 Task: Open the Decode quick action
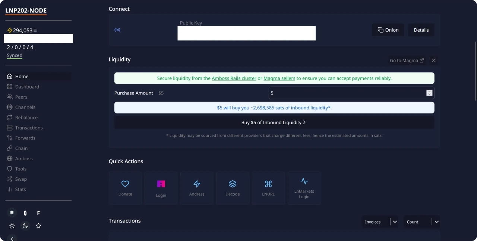pyautogui.click(x=233, y=188)
